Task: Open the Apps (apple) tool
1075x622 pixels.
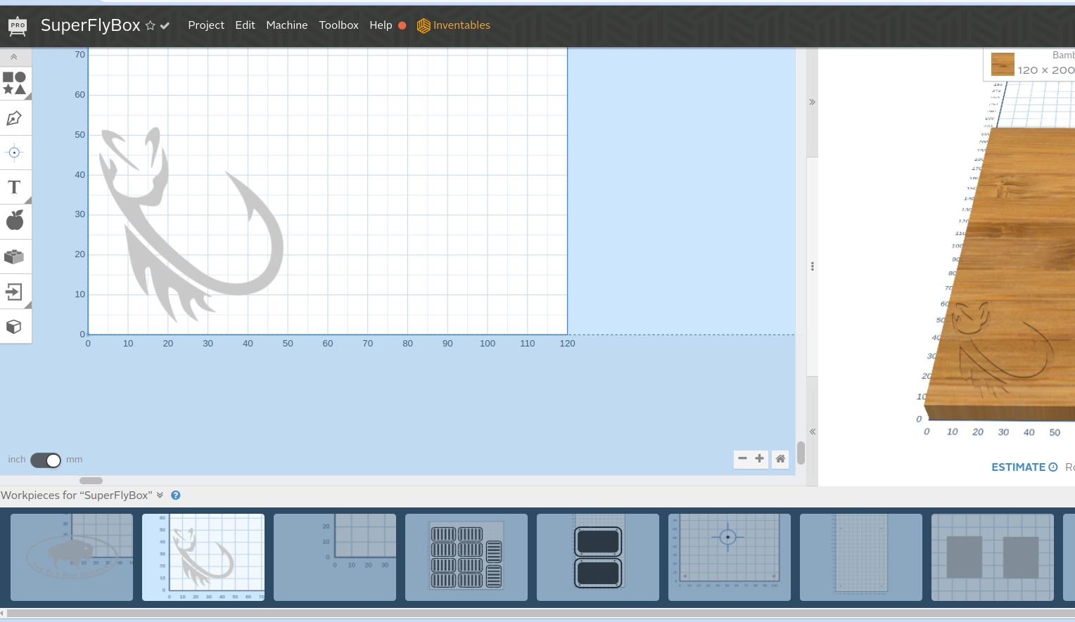Action: click(x=15, y=221)
